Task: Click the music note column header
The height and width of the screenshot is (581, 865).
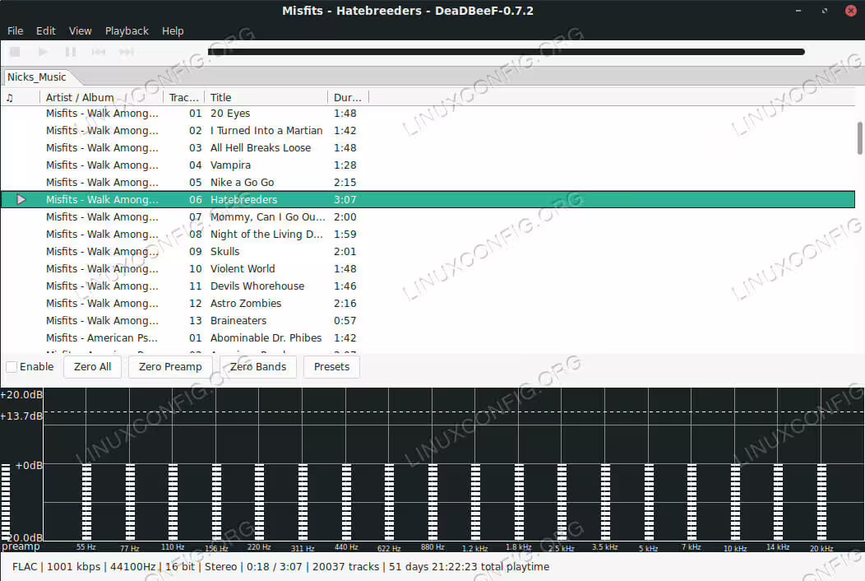Action: [9, 98]
